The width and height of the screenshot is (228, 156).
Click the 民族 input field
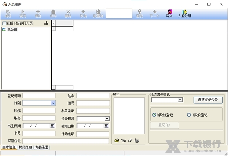(39, 111)
